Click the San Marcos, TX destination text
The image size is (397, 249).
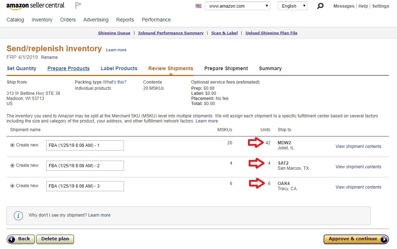(x=293, y=168)
